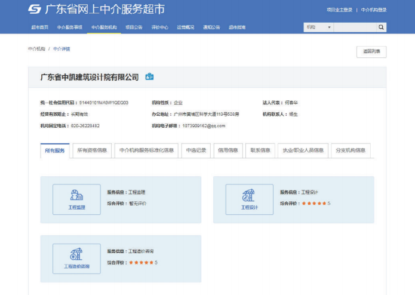Open 超市指南 navigation item
Image resolution: width=415 pixels, height=295 pixels.
point(237,27)
